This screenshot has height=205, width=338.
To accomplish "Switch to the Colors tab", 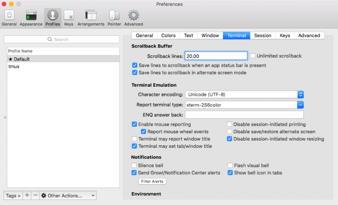I will pos(168,36).
